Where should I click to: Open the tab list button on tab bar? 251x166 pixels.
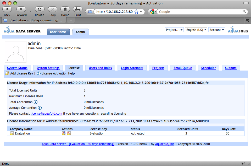click(247, 20)
